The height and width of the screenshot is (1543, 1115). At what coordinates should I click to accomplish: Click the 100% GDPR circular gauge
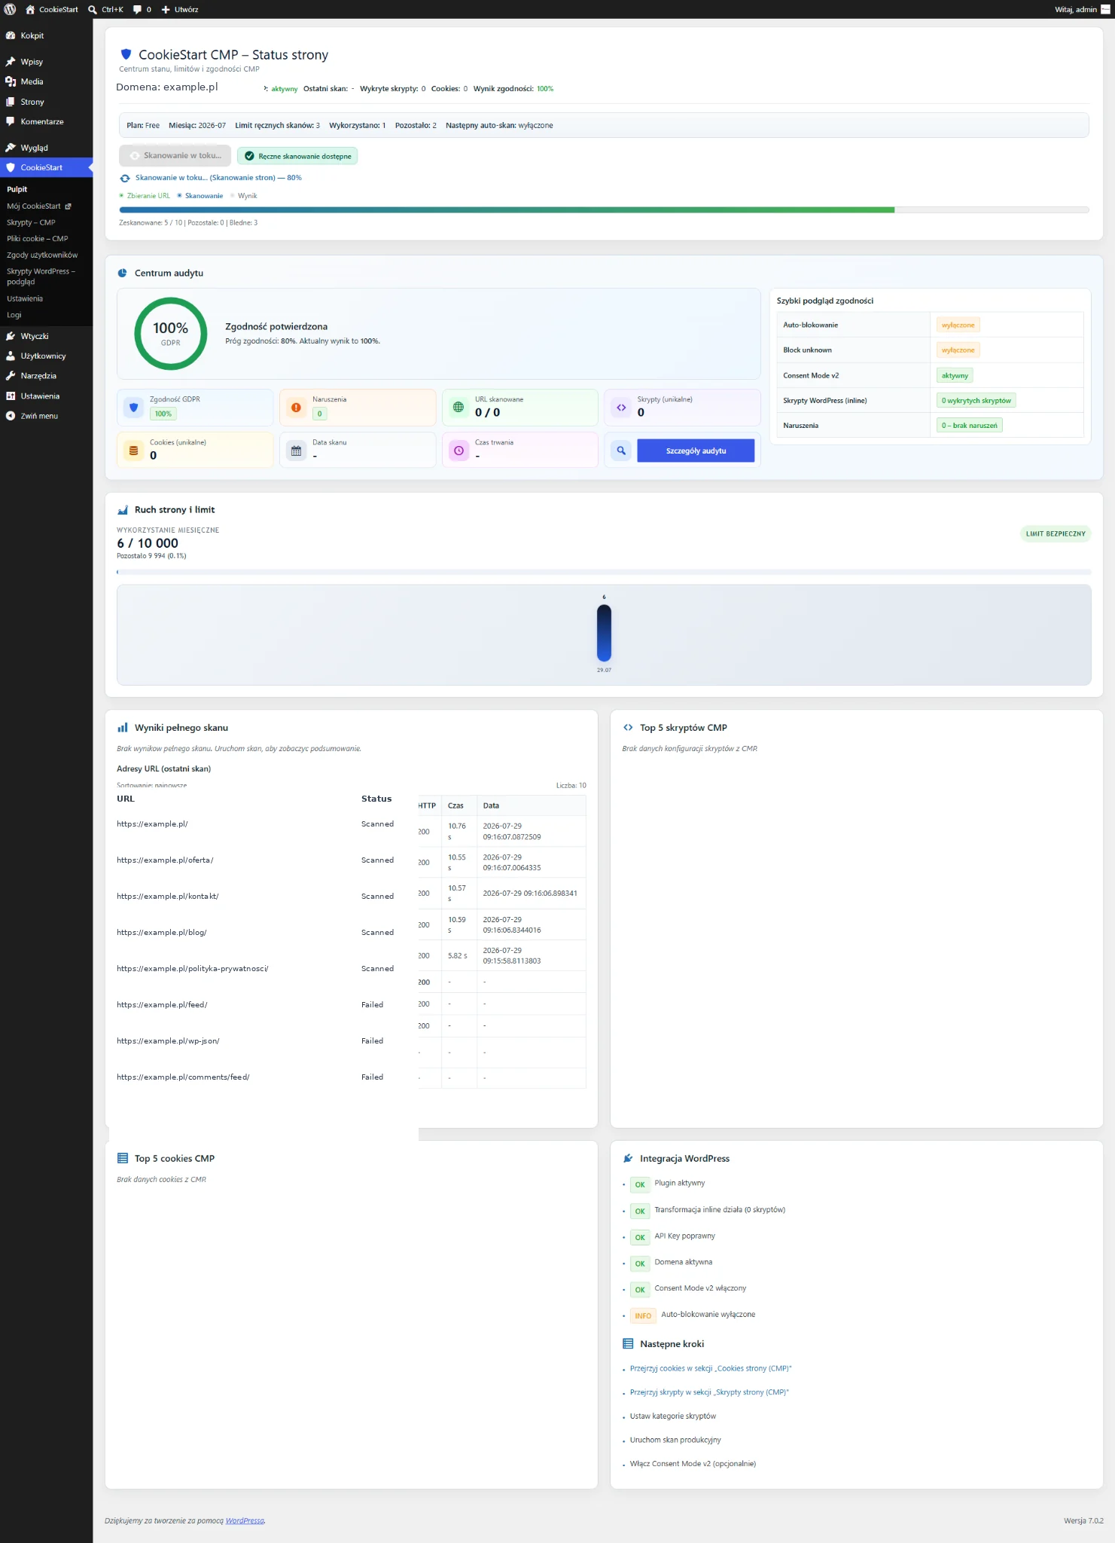point(171,334)
